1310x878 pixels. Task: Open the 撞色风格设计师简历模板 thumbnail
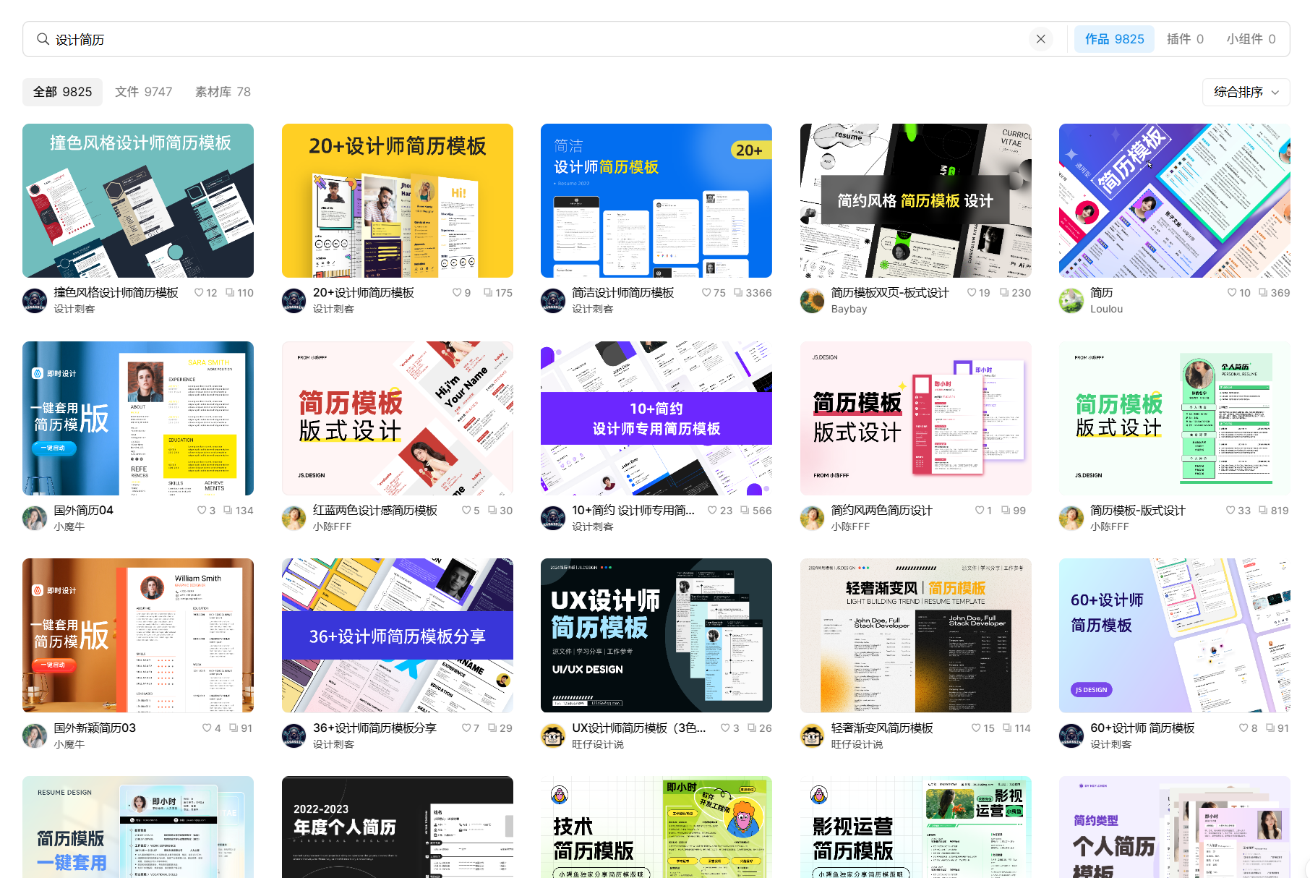tap(138, 200)
